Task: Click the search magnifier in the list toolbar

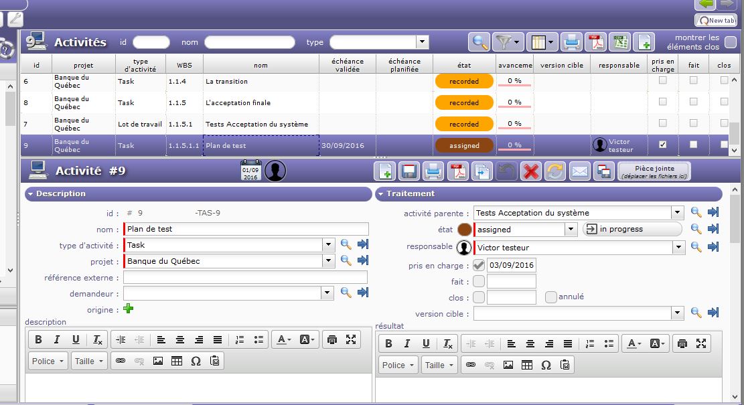Action: click(x=479, y=42)
